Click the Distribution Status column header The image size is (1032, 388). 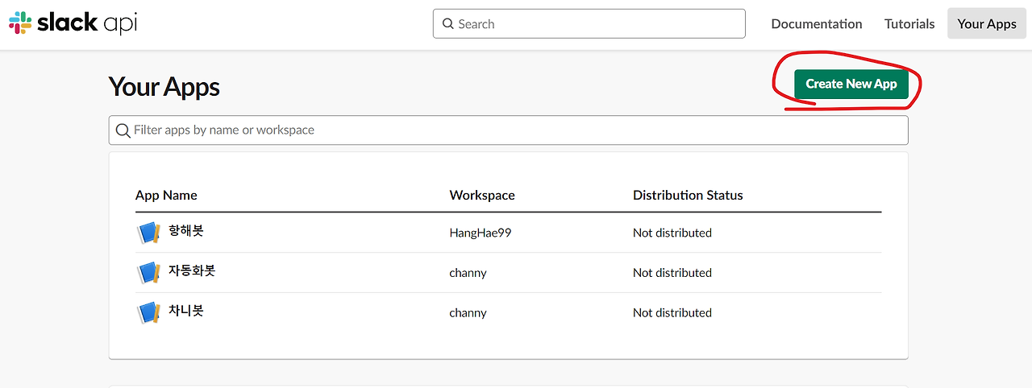click(688, 195)
